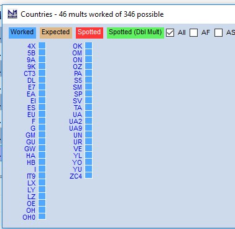
Task: Click the red Spotted legend label
Action: 90,32
